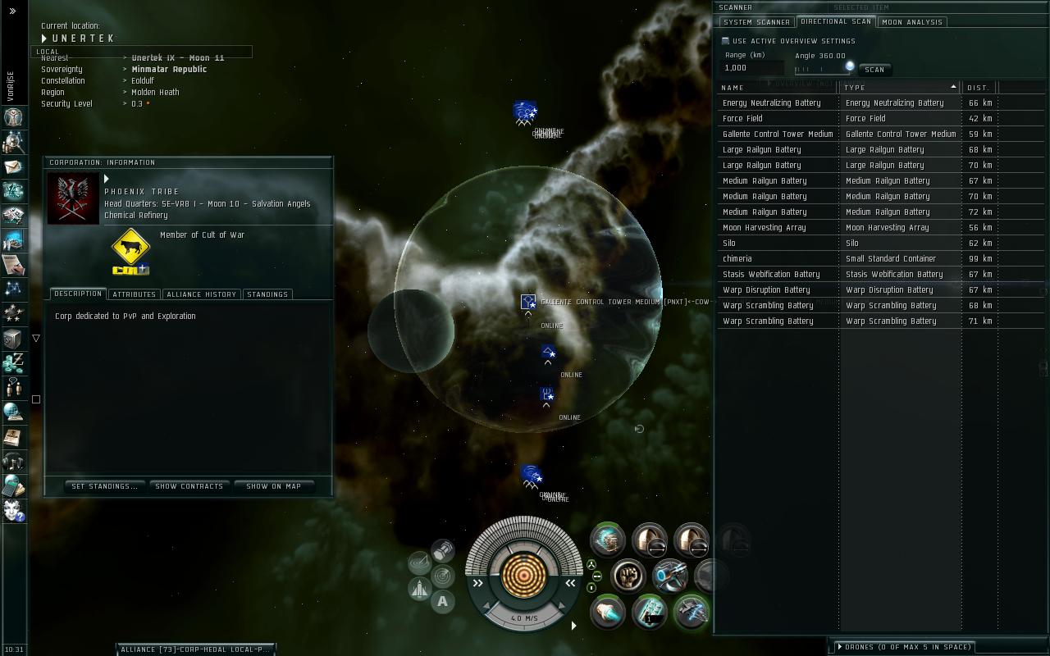This screenshot has width=1050, height=656.
Task: Collapse the HUD right side double-chevron
Action: point(570,583)
